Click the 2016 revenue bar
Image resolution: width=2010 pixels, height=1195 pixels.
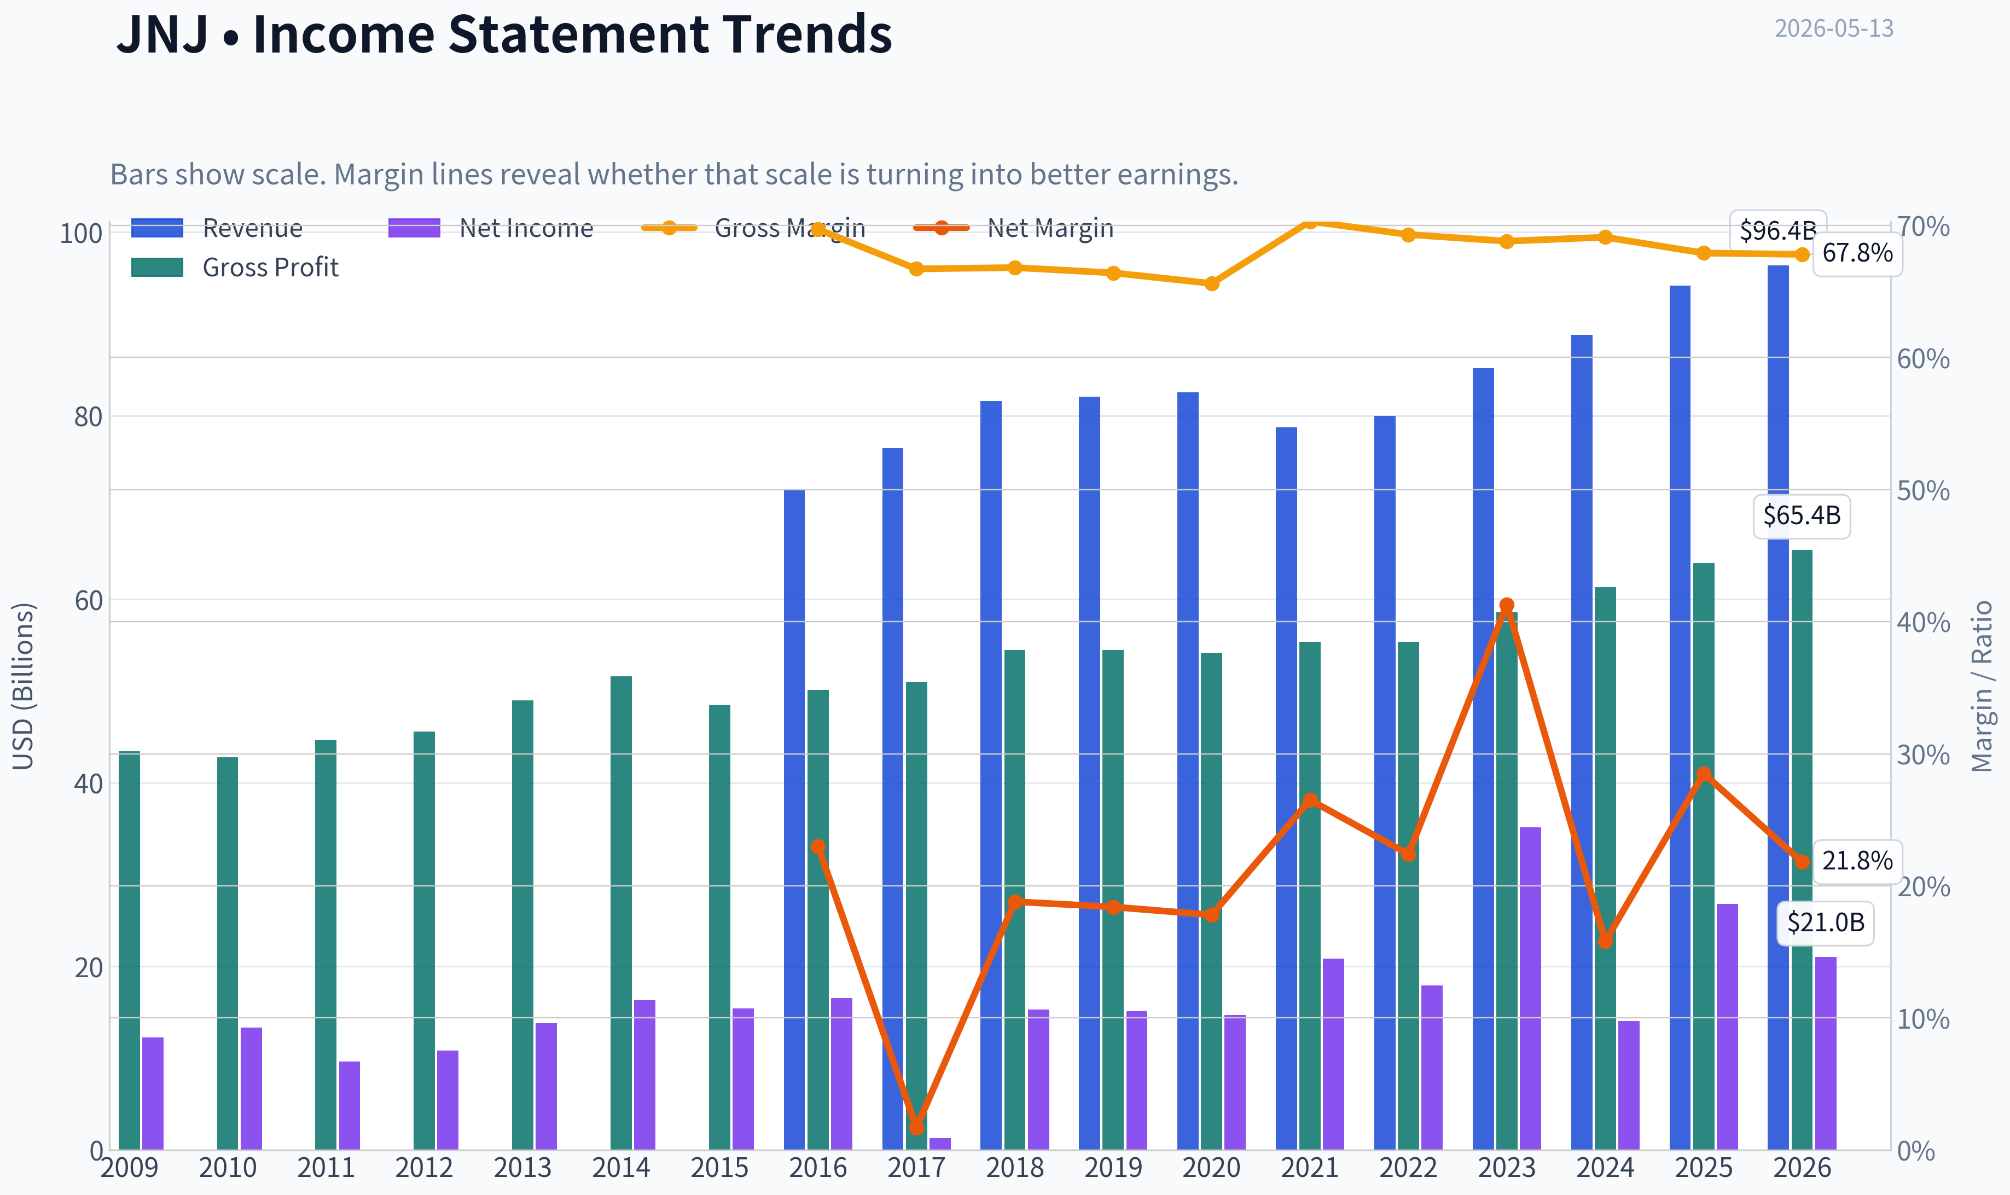[x=794, y=820]
